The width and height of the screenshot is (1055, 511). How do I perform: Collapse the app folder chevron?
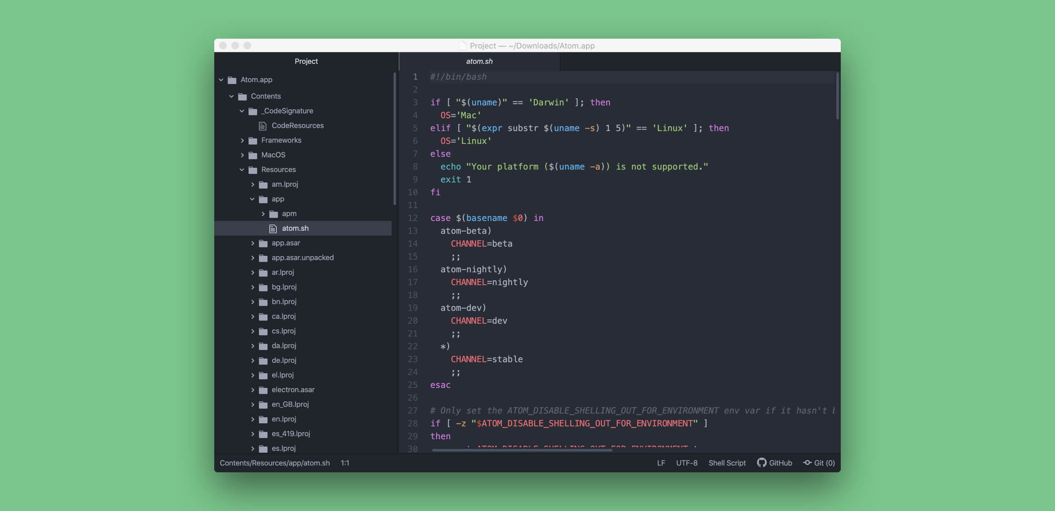[252, 199]
